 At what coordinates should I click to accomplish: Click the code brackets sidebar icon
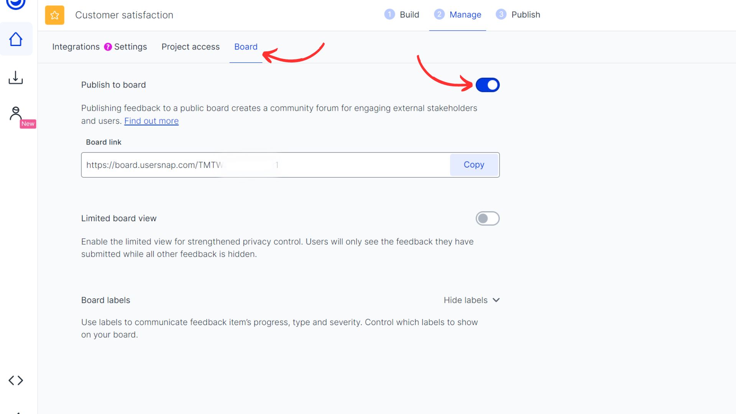16,380
